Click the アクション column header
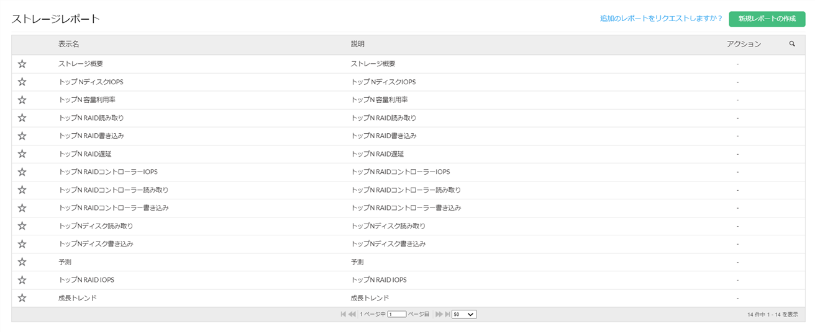The image size is (815, 332). tap(744, 45)
